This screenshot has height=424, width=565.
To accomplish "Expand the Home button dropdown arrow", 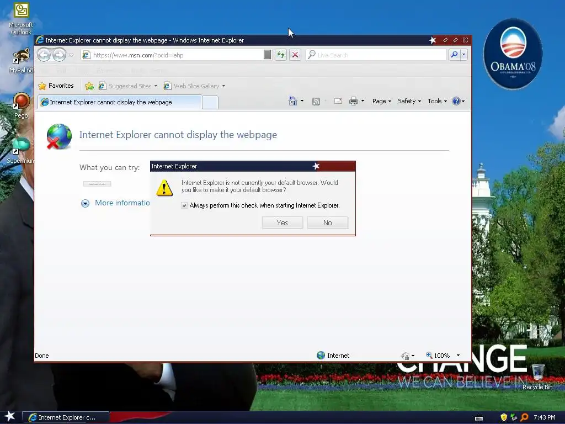I will click(x=302, y=101).
